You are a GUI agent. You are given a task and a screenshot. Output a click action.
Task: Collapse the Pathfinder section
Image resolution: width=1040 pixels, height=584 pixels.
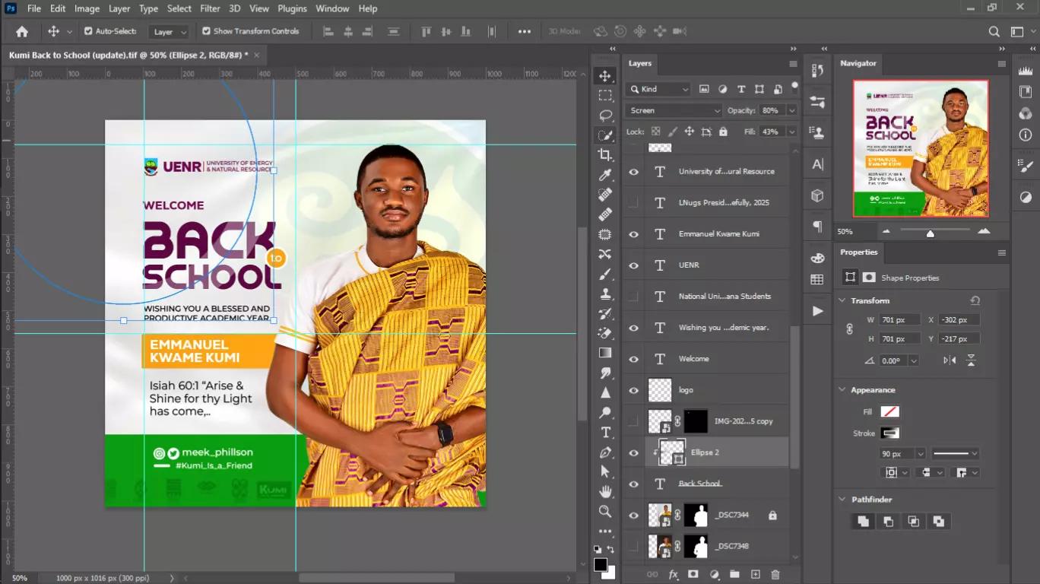click(x=842, y=500)
